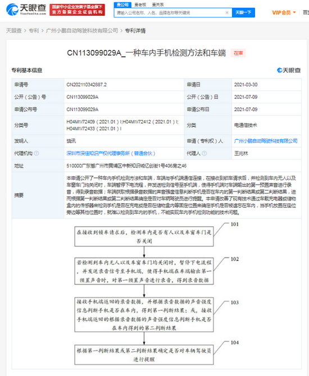The width and height of the screenshot is (309, 376).
Task: Select the 专利基本信息 section heading
Action: 26,70
